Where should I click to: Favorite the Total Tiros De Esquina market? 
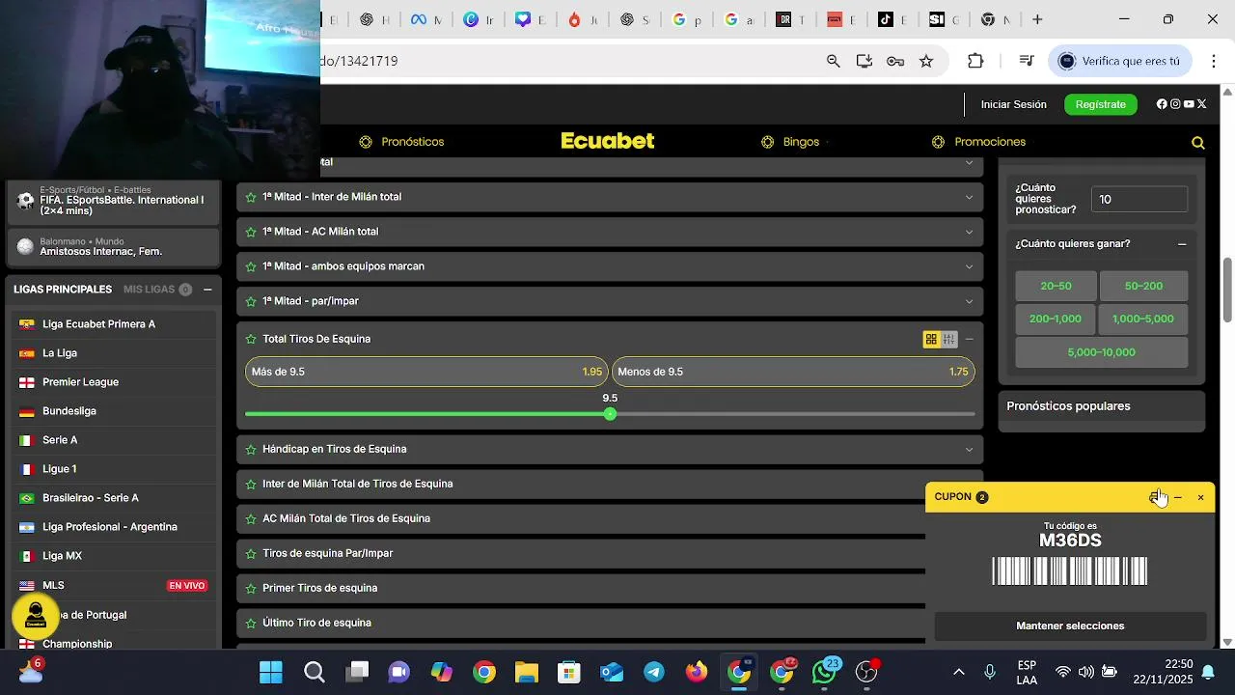pyautogui.click(x=251, y=339)
